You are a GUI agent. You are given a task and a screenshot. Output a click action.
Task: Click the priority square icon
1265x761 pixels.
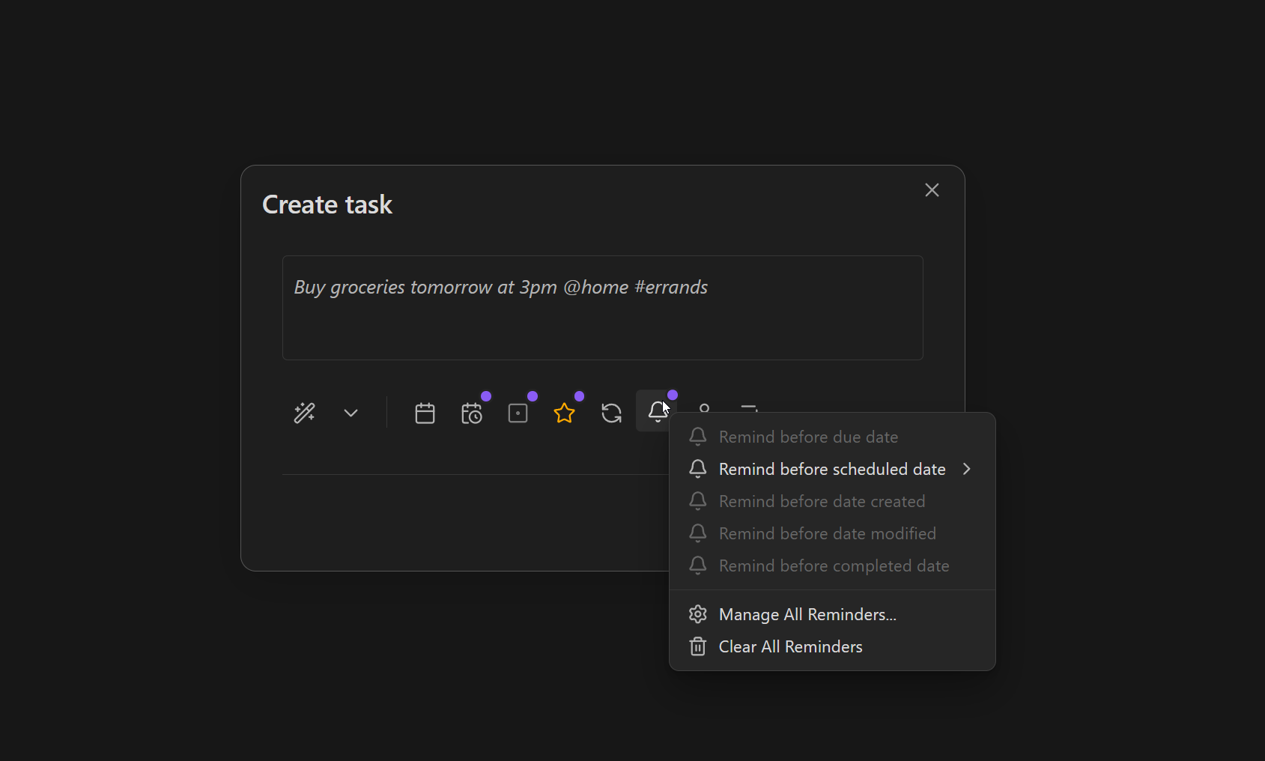pyautogui.click(x=518, y=413)
